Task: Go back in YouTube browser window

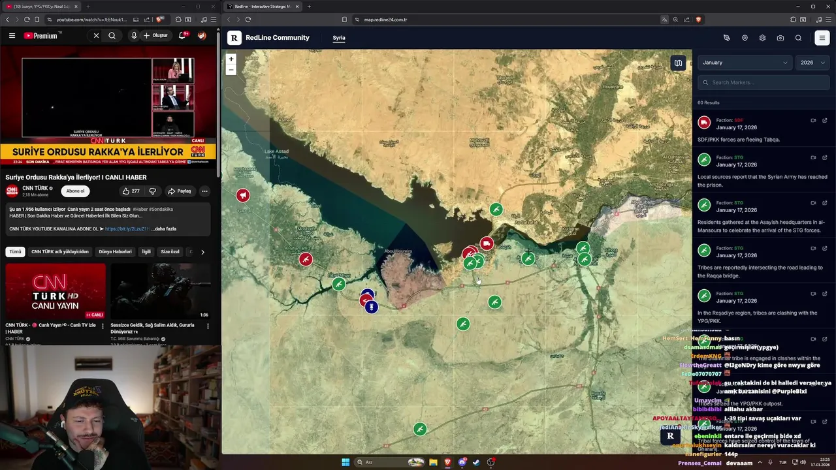Action: [x=7, y=20]
